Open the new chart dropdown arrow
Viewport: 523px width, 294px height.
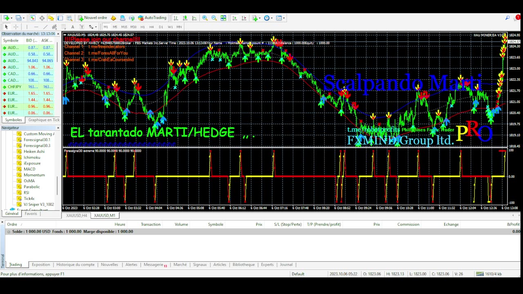(x=11, y=18)
